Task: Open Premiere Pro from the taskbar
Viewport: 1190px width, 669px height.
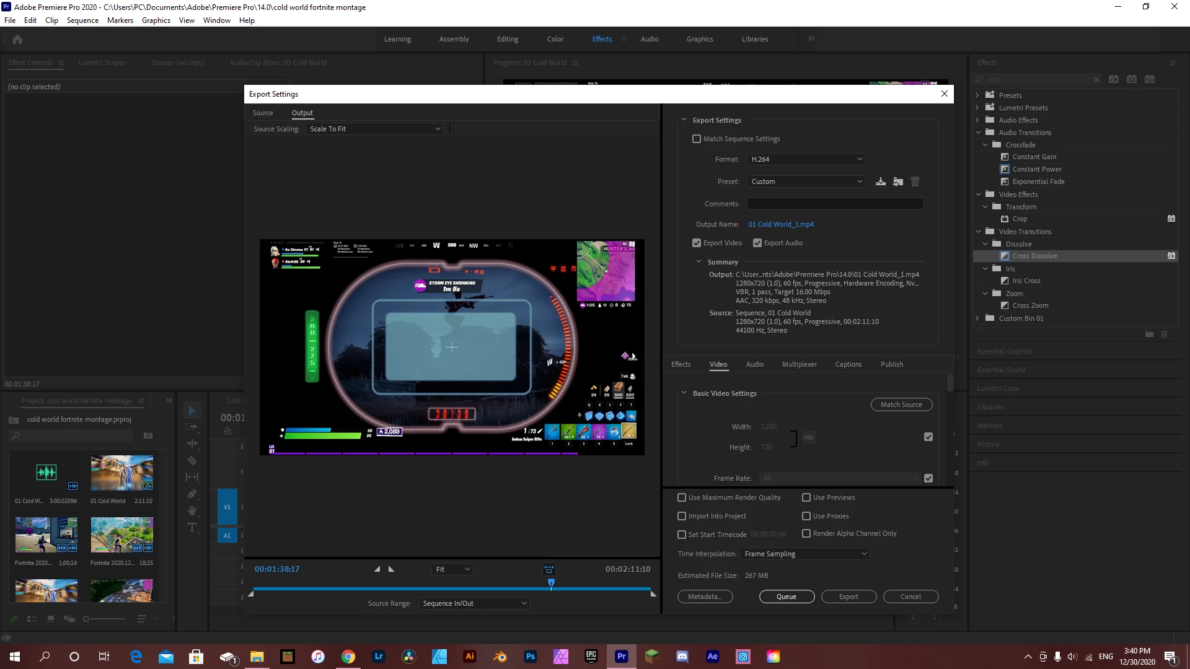Action: [621, 657]
